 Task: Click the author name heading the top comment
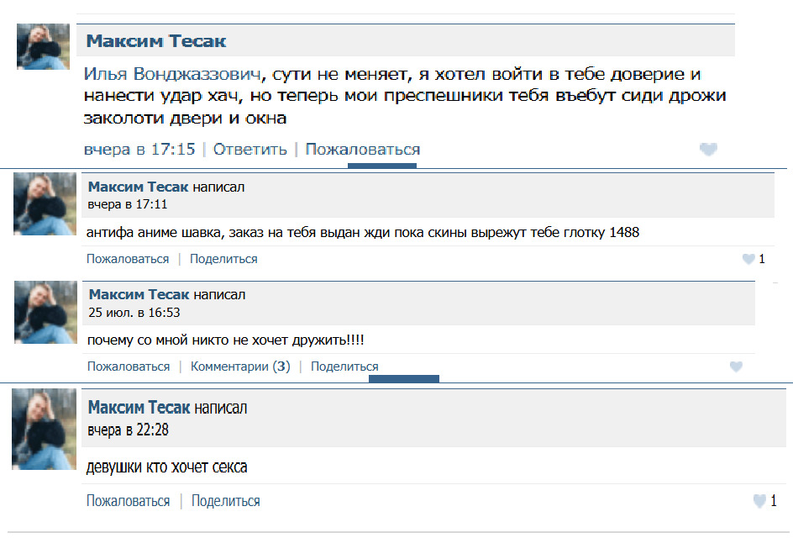point(156,41)
